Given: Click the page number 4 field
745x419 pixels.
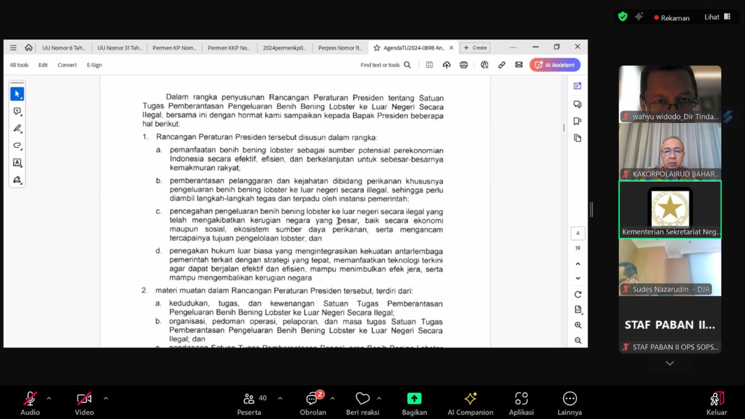Looking at the screenshot, I should pos(578,233).
